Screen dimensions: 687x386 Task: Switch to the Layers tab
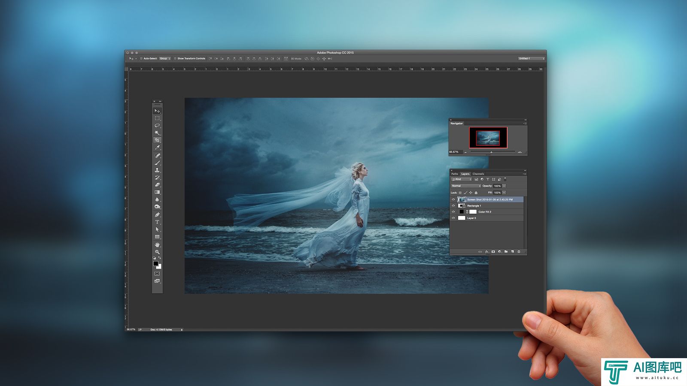click(x=465, y=174)
